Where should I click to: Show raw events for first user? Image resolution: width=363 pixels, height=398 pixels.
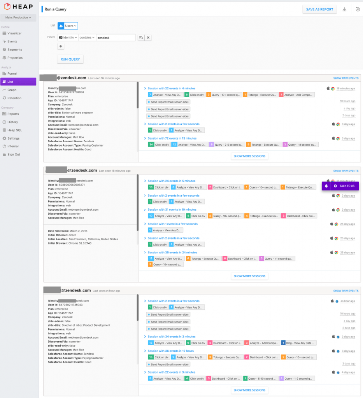[x=346, y=78]
